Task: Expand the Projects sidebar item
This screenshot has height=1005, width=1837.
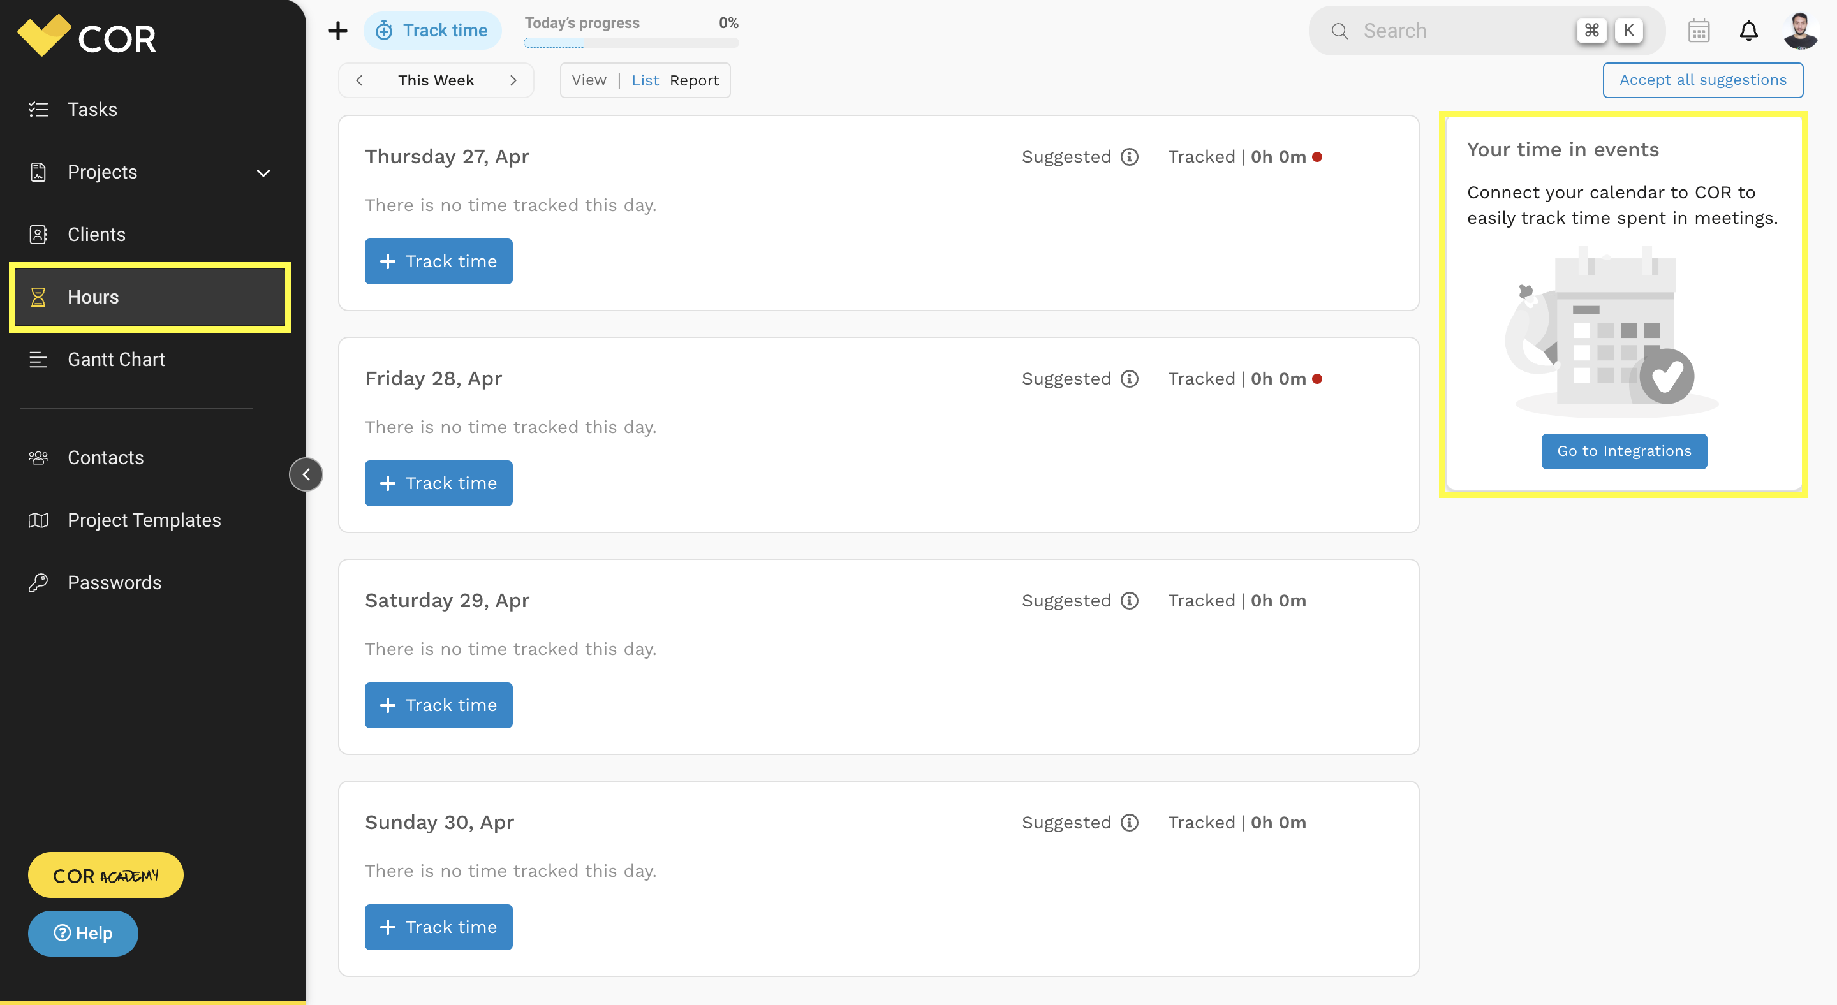Action: coord(263,172)
